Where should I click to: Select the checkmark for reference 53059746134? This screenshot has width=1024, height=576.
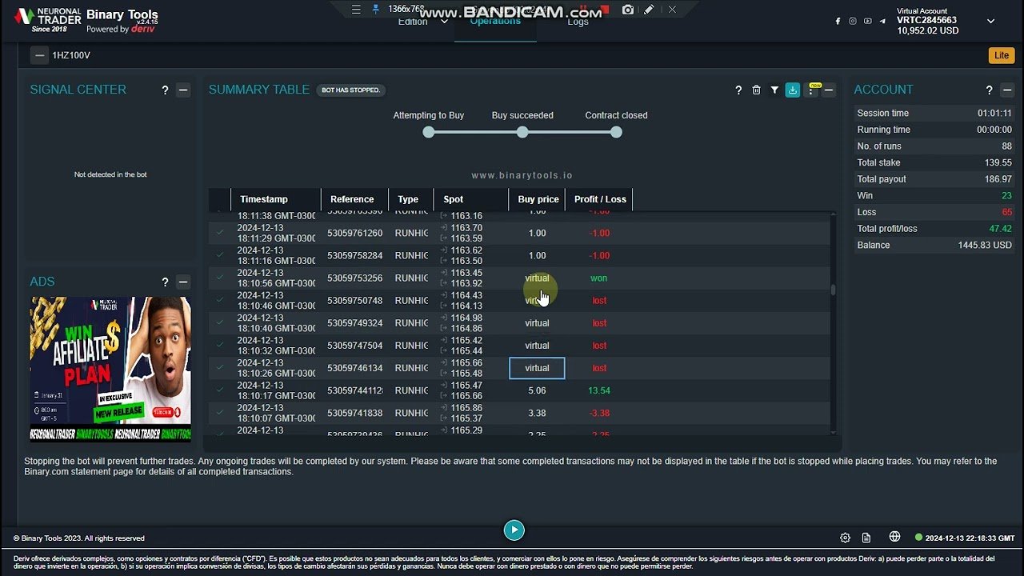[220, 368]
